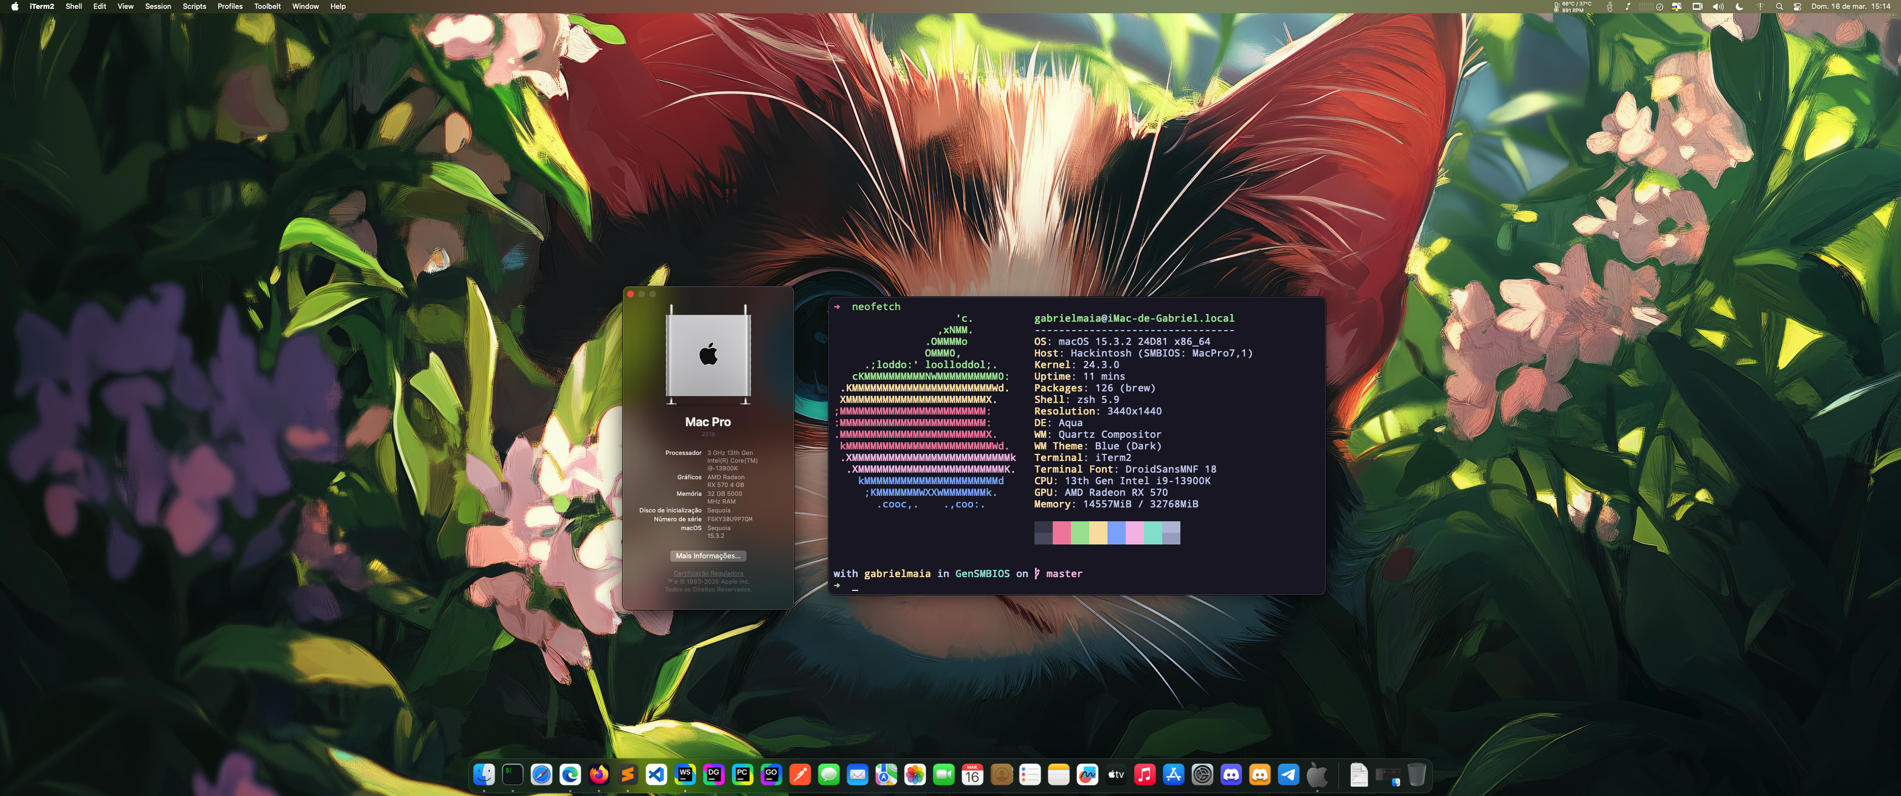Toggle Focus mode moon icon
This screenshot has width=1901, height=796.
coord(1740,7)
